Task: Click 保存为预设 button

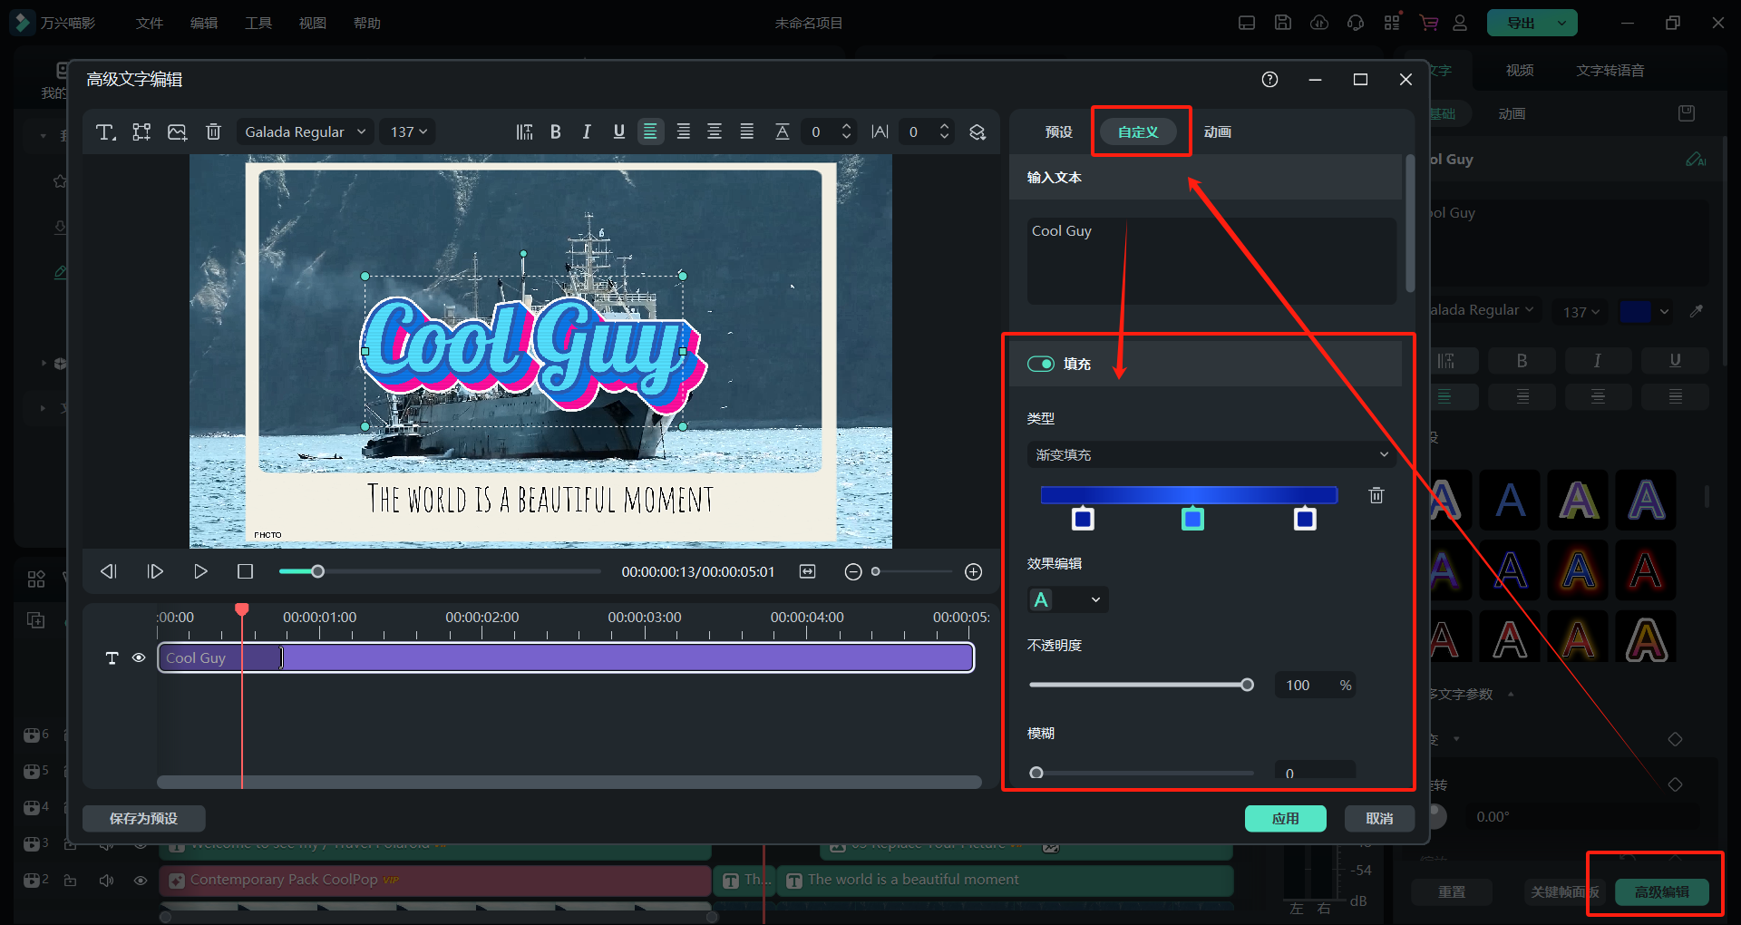Action: [x=143, y=819]
